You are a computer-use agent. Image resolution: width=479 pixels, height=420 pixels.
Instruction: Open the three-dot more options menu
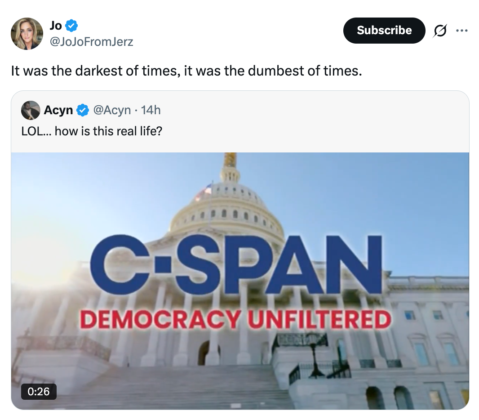[x=461, y=31]
